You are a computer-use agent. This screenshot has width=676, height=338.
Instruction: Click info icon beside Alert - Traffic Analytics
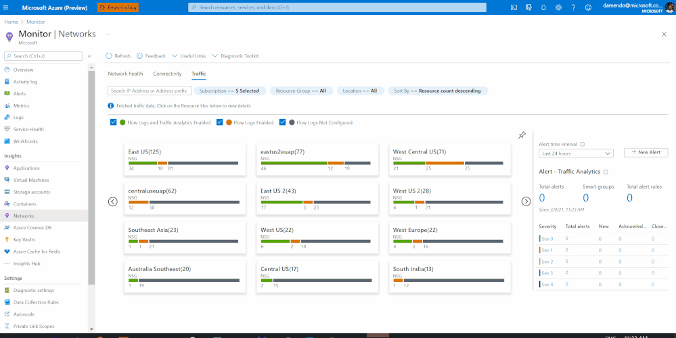(606, 172)
